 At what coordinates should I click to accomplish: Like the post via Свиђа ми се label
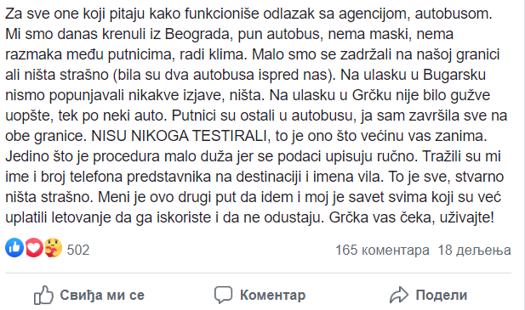click(x=102, y=295)
